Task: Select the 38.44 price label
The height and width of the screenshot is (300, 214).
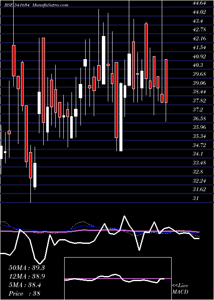Action: click(199, 92)
